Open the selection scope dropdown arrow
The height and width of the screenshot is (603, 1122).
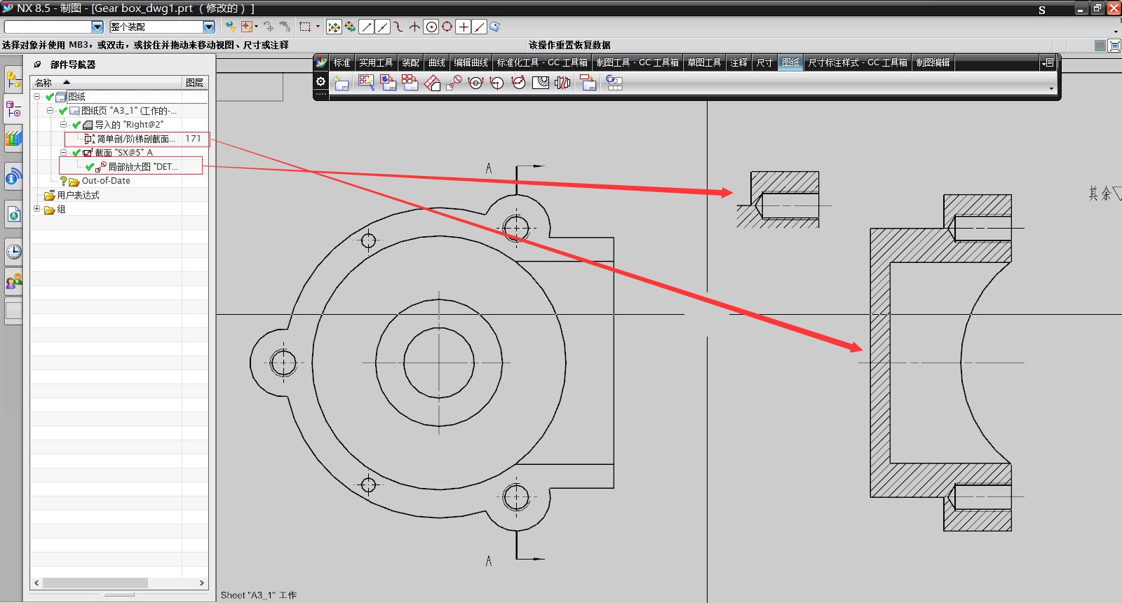tap(209, 27)
